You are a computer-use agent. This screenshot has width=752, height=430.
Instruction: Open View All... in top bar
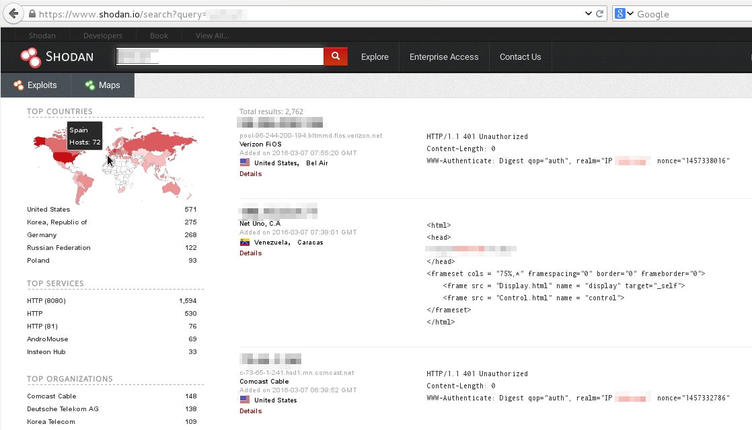tap(212, 36)
